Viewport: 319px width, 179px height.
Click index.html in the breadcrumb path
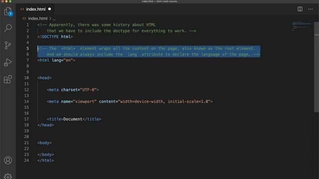click(x=38, y=18)
